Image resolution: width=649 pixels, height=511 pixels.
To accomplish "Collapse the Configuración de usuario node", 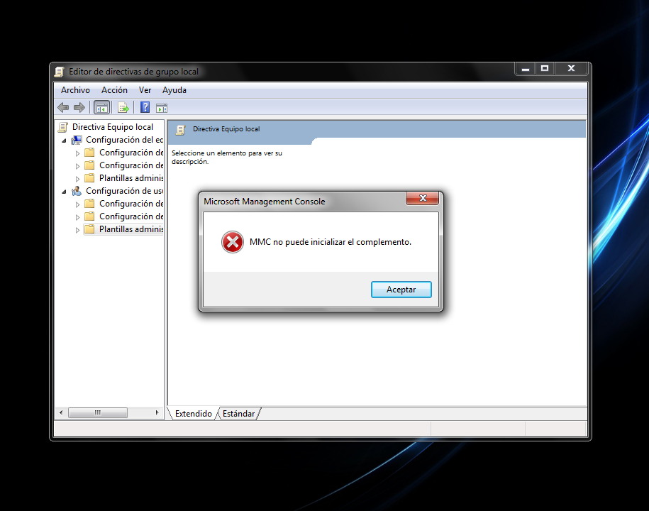I will pyautogui.click(x=64, y=192).
